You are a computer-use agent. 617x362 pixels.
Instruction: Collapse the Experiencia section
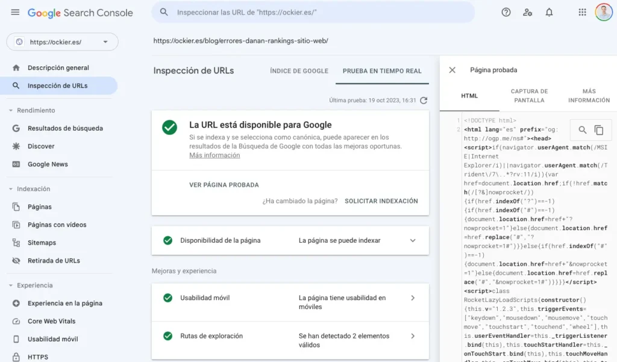[x=11, y=286]
